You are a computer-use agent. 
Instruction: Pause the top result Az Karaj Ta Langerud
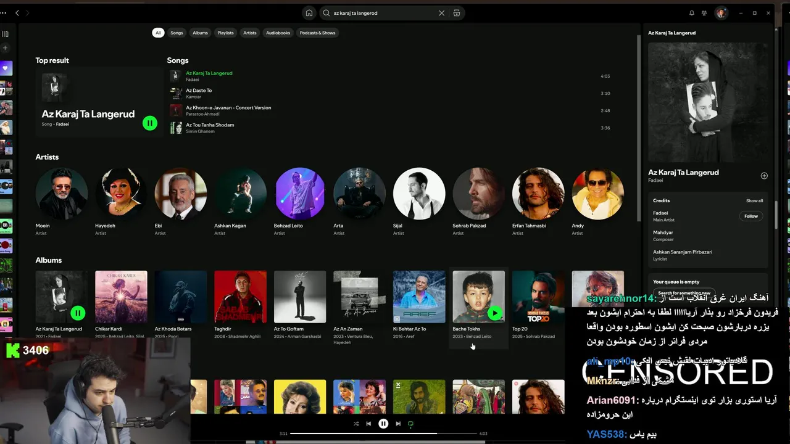[149, 123]
